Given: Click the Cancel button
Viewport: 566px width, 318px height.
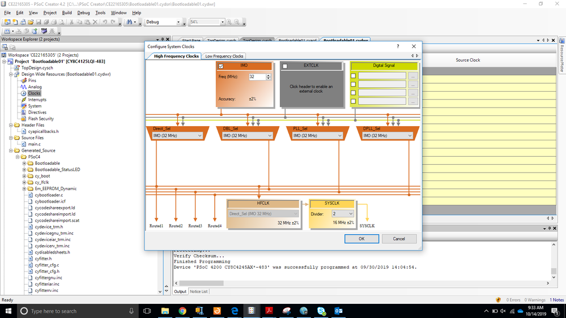Looking at the screenshot, I should (399, 239).
